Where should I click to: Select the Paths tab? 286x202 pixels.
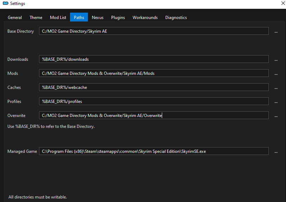[x=79, y=17]
